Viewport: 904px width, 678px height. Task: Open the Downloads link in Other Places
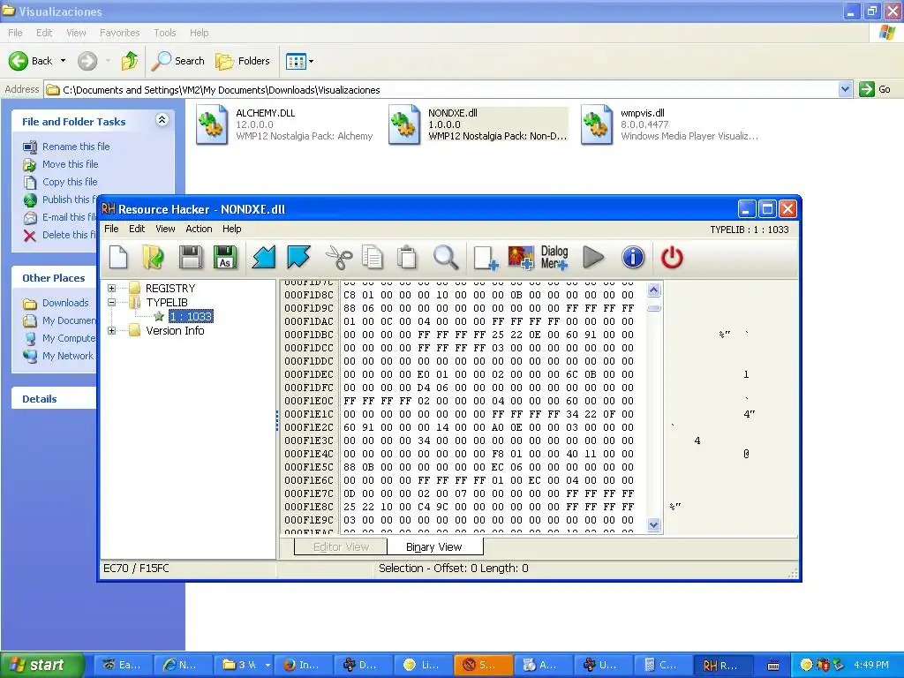pyautogui.click(x=65, y=303)
